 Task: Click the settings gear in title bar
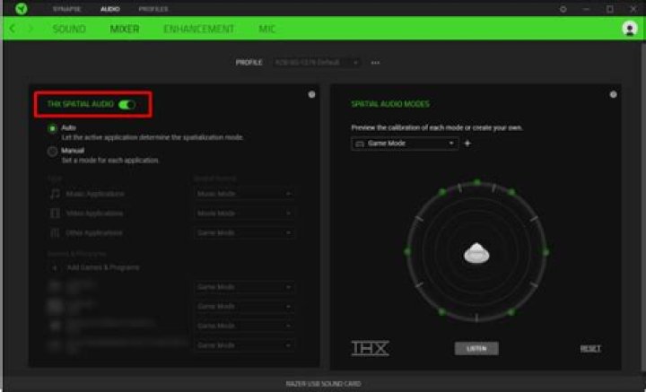click(x=563, y=8)
